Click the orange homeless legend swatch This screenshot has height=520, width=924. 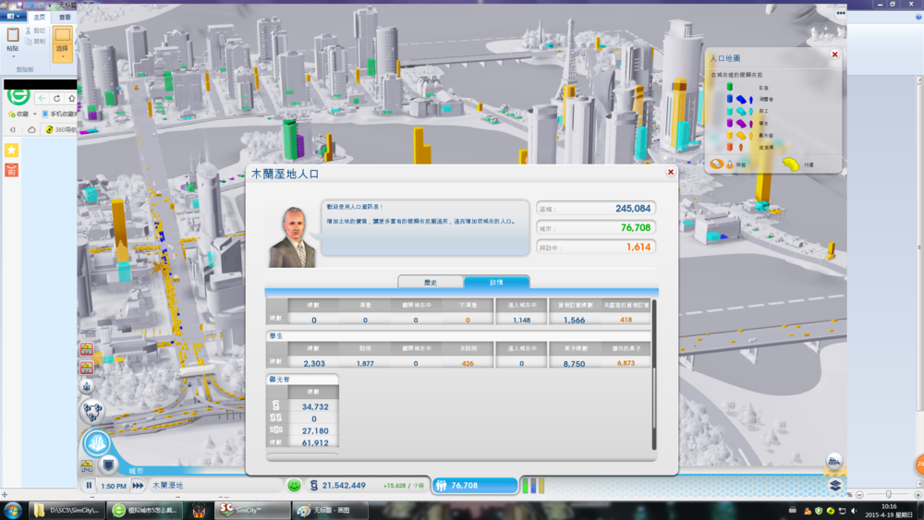pyautogui.click(x=730, y=147)
